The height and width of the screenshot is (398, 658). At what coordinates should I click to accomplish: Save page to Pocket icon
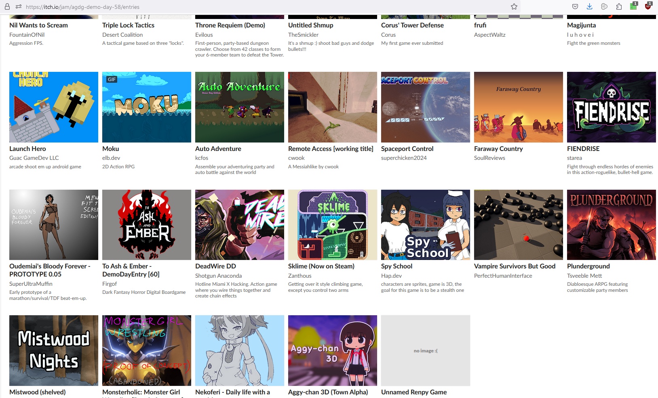[x=575, y=7]
